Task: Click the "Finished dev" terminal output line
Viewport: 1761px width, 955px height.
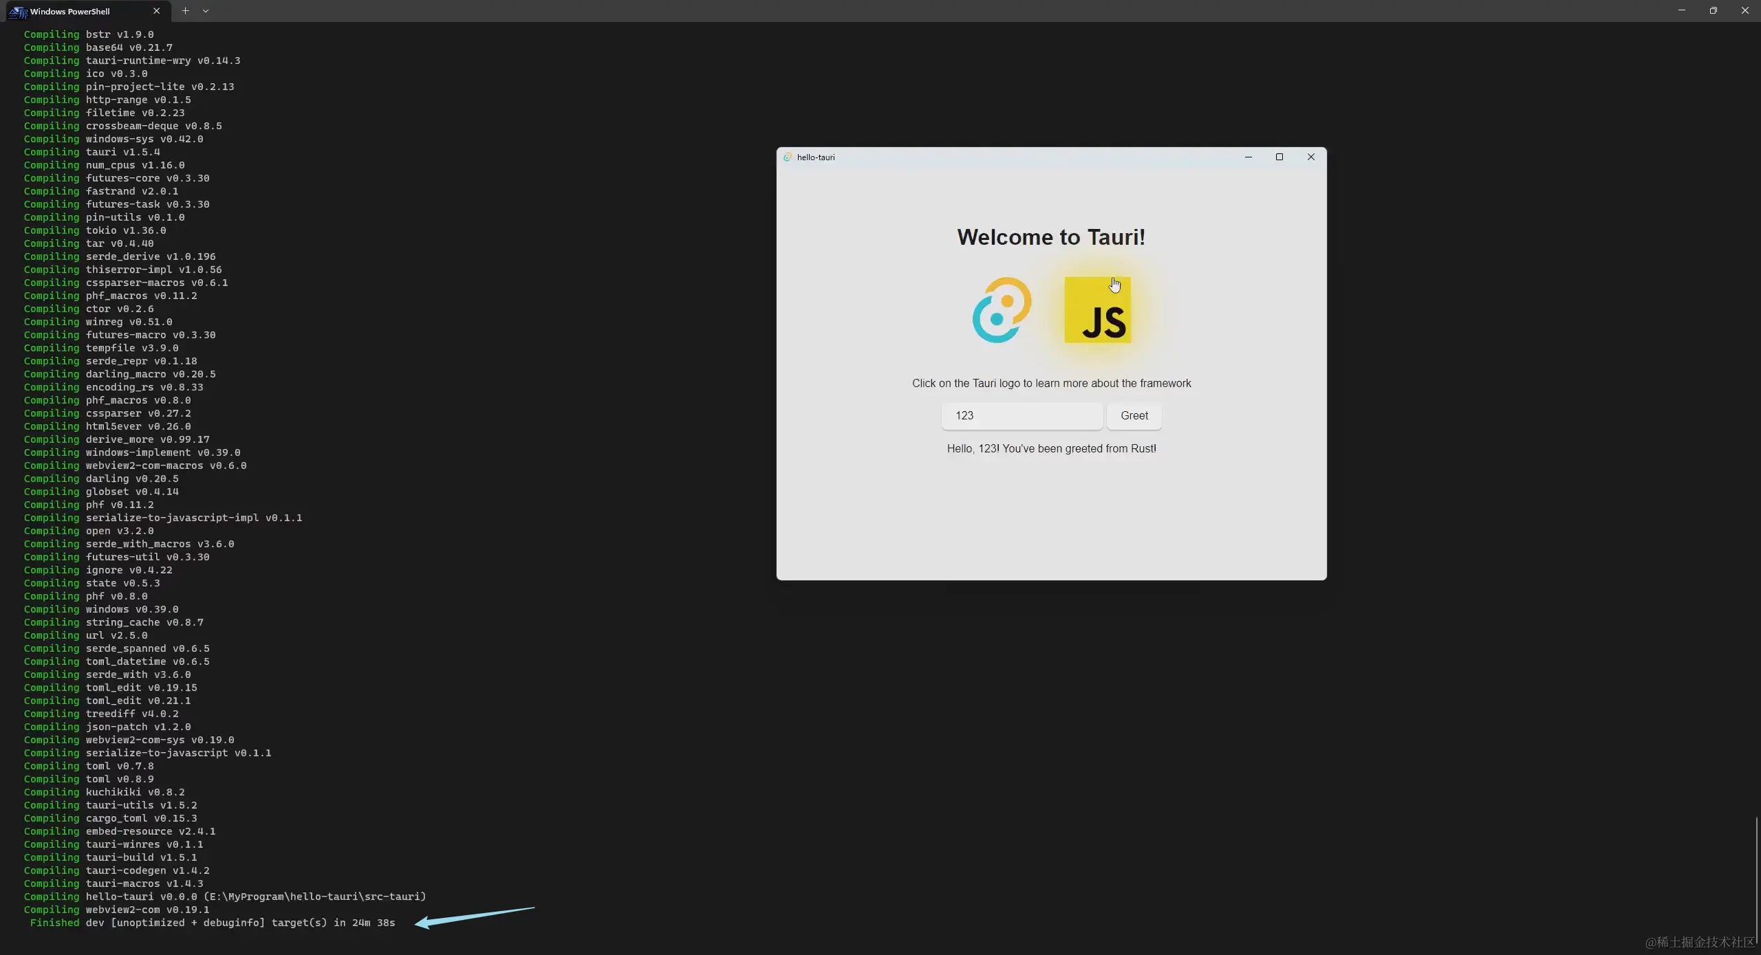Action: [213, 923]
